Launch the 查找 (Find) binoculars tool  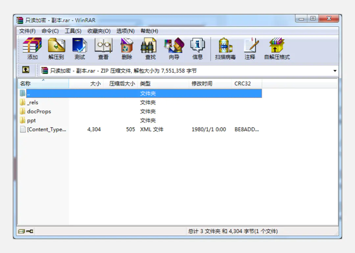tap(150, 48)
